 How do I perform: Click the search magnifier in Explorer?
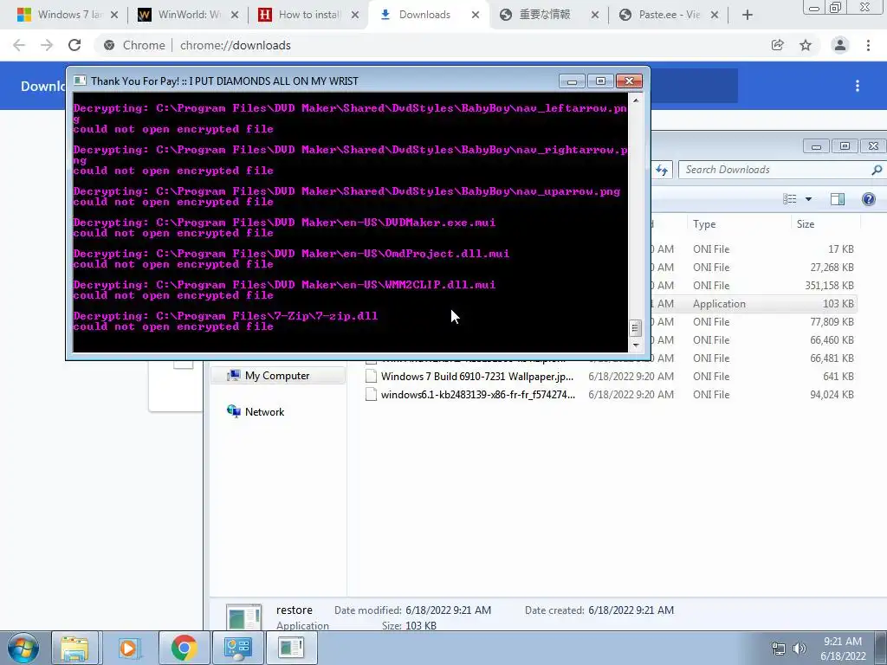coord(877,170)
